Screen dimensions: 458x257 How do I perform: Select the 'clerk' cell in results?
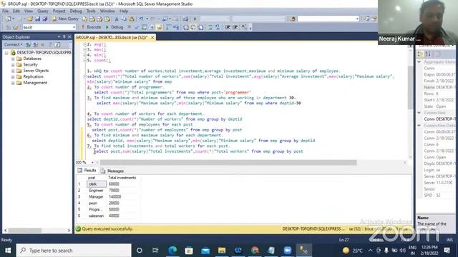(97, 184)
